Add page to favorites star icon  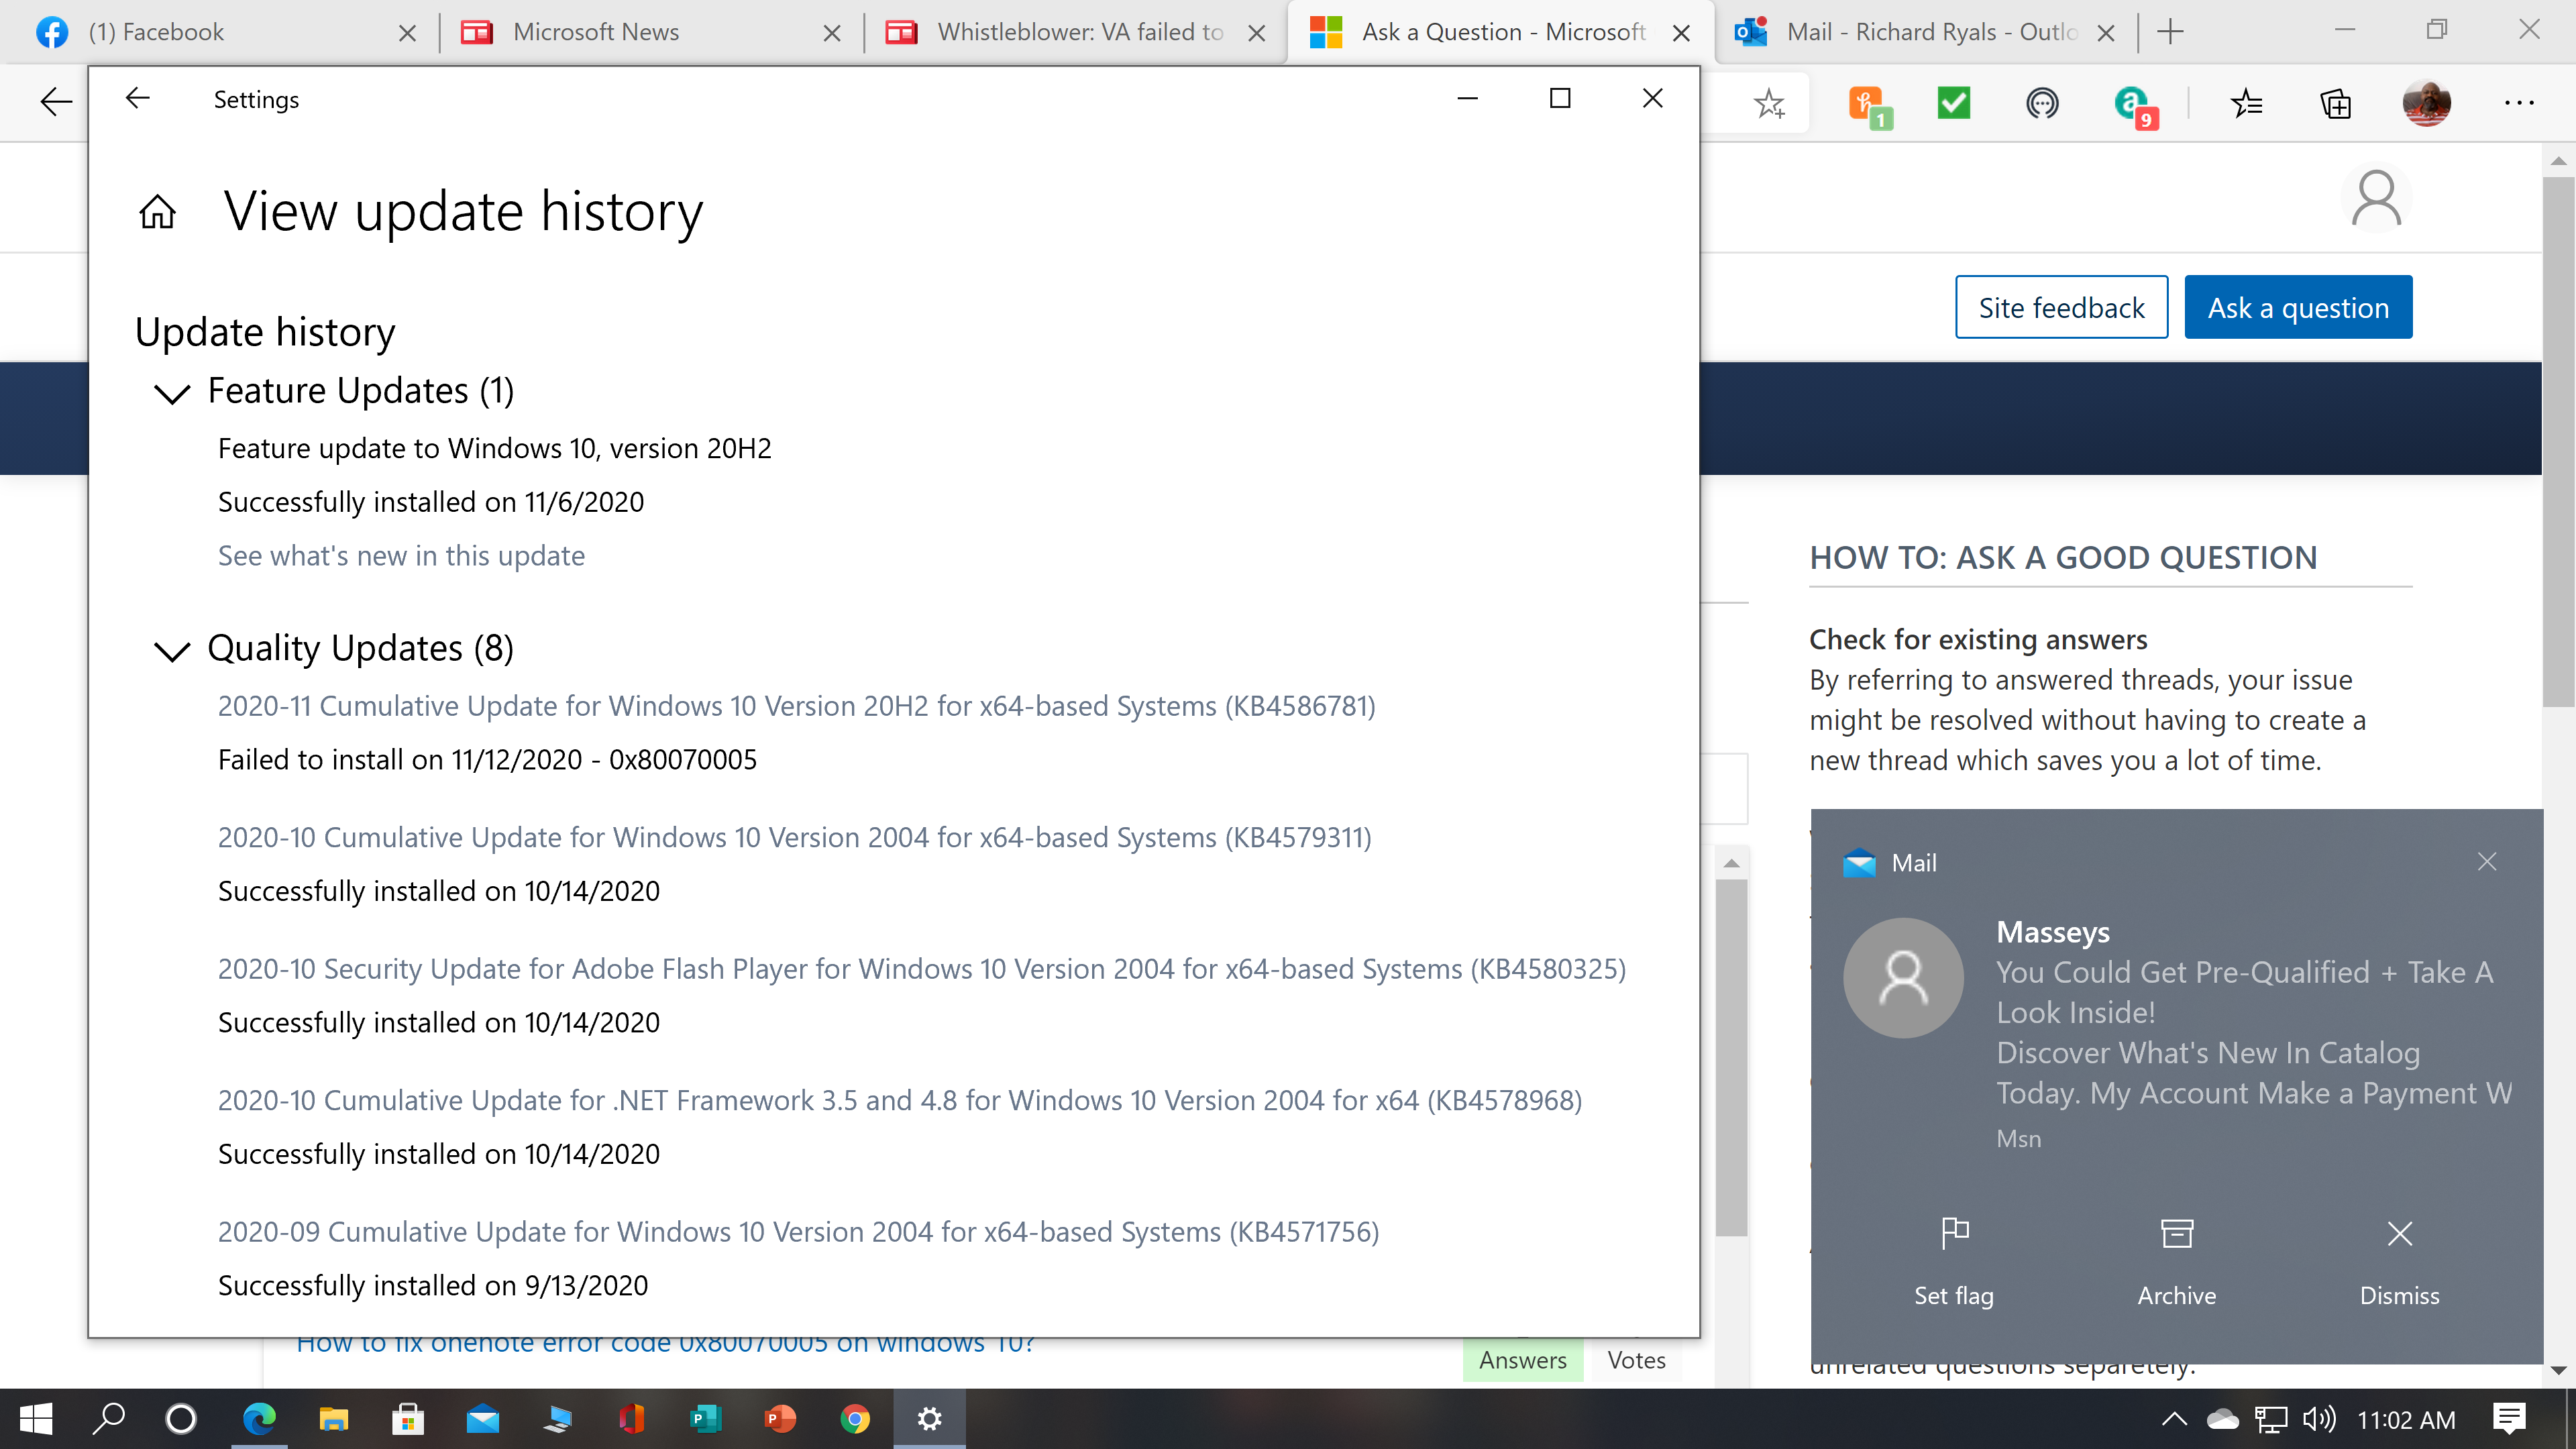tap(1769, 103)
